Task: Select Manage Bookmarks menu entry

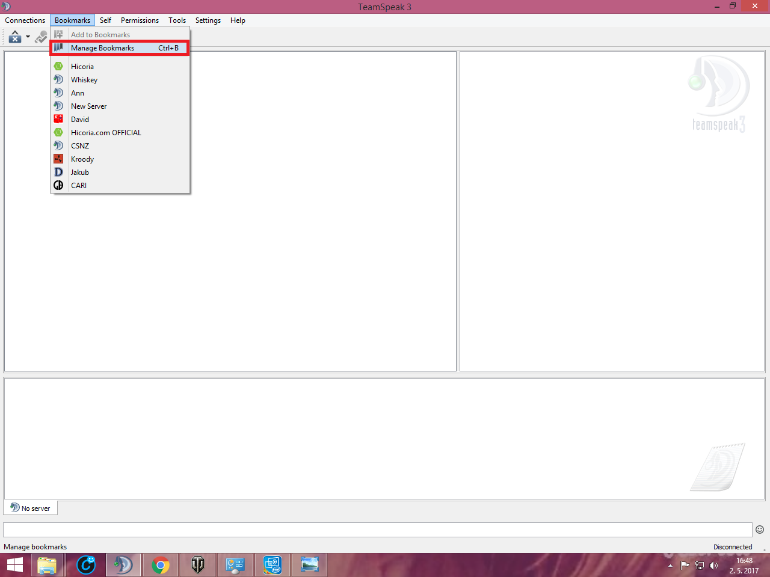Action: pyautogui.click(x=120, y=48)
